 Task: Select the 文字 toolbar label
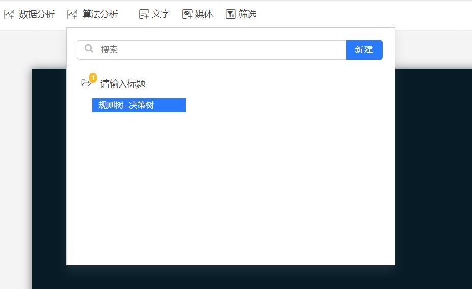[x=161, y=14]
